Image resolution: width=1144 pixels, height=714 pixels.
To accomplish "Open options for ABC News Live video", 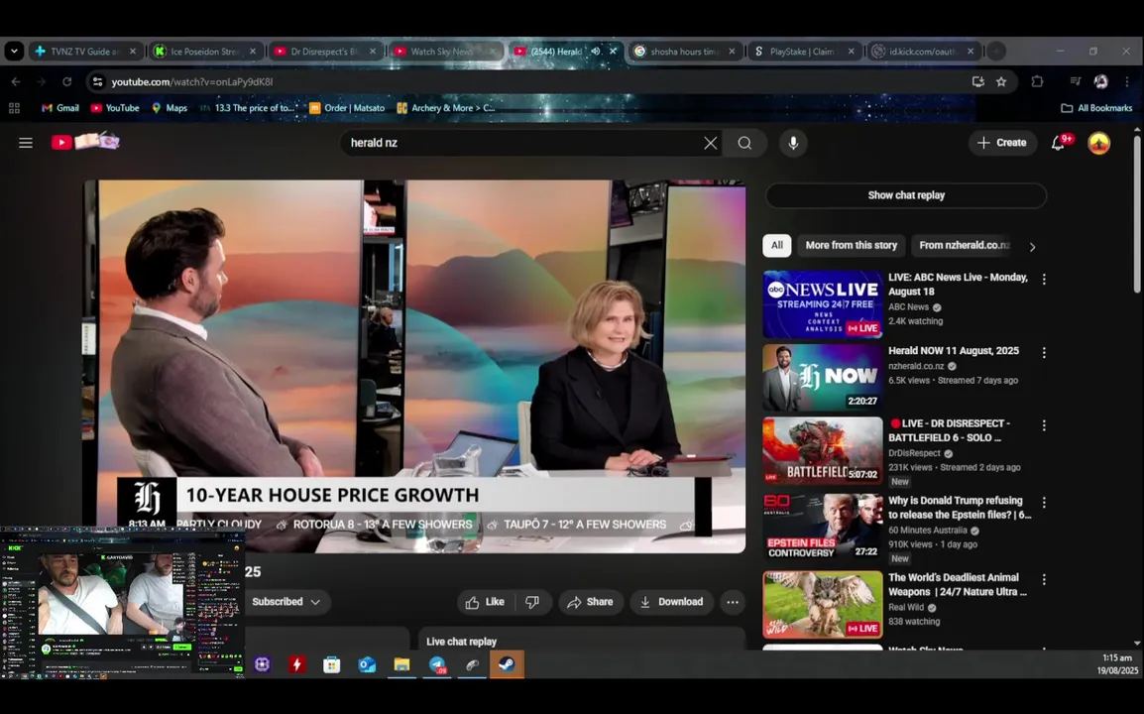I will [1044, 279].
